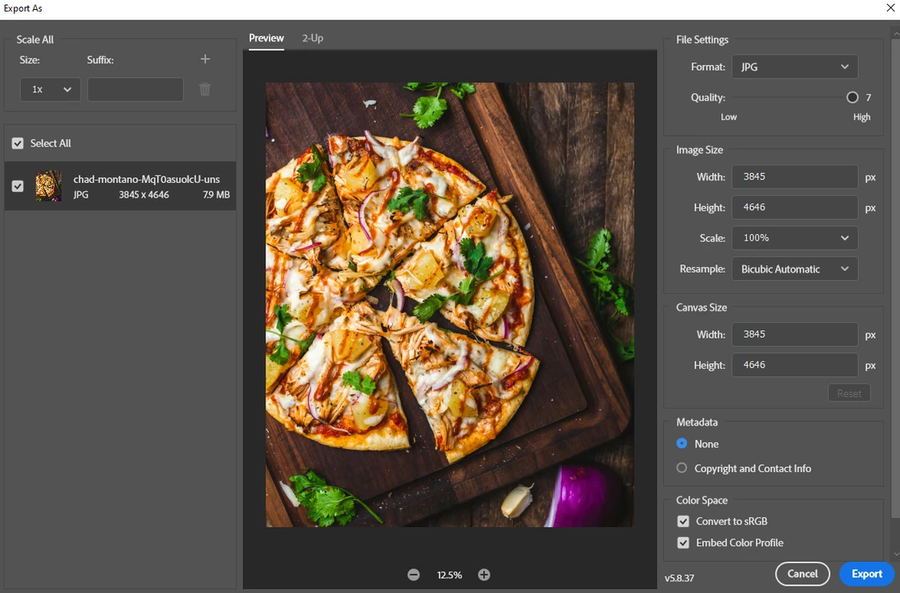Uncheck the chad-montano file checkbox

18,186
